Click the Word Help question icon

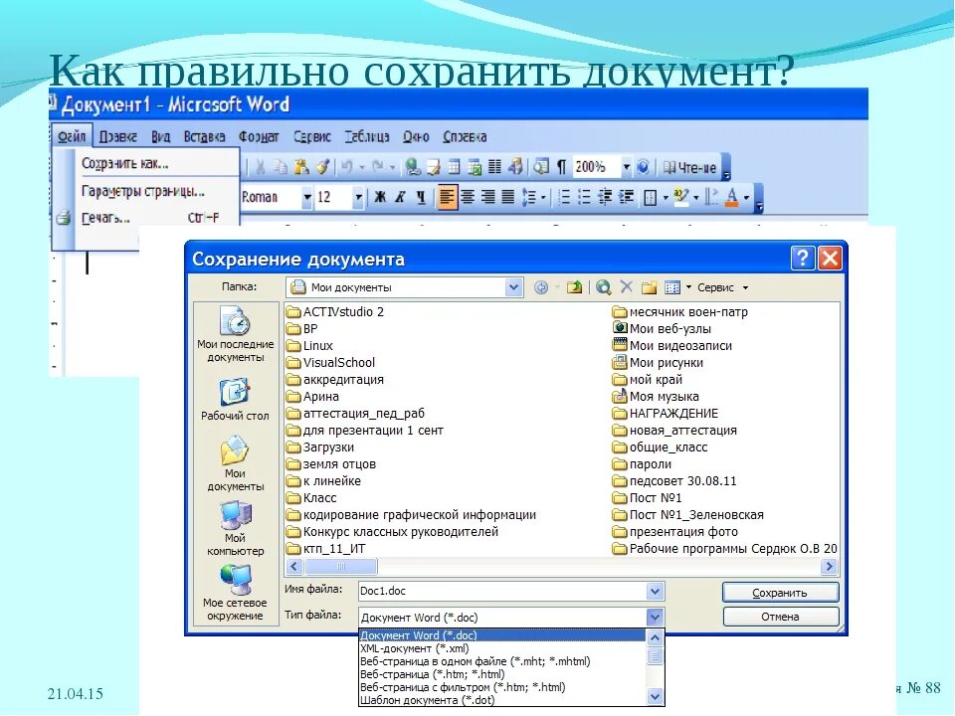pos(644,167)
